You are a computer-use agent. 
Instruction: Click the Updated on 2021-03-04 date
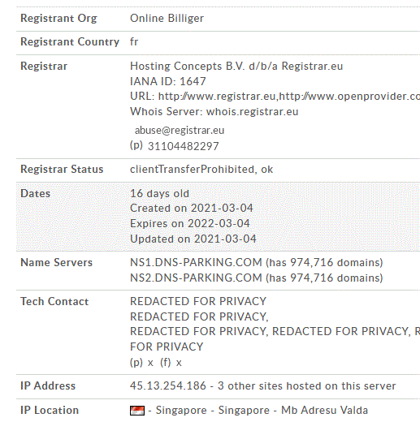[x=193, y=239]
